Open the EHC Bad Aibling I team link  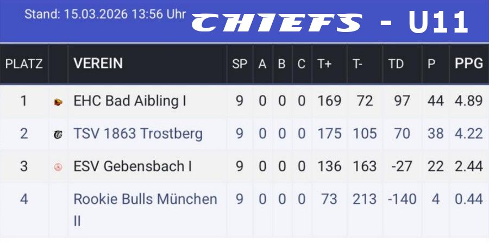[x=130, y=101]
